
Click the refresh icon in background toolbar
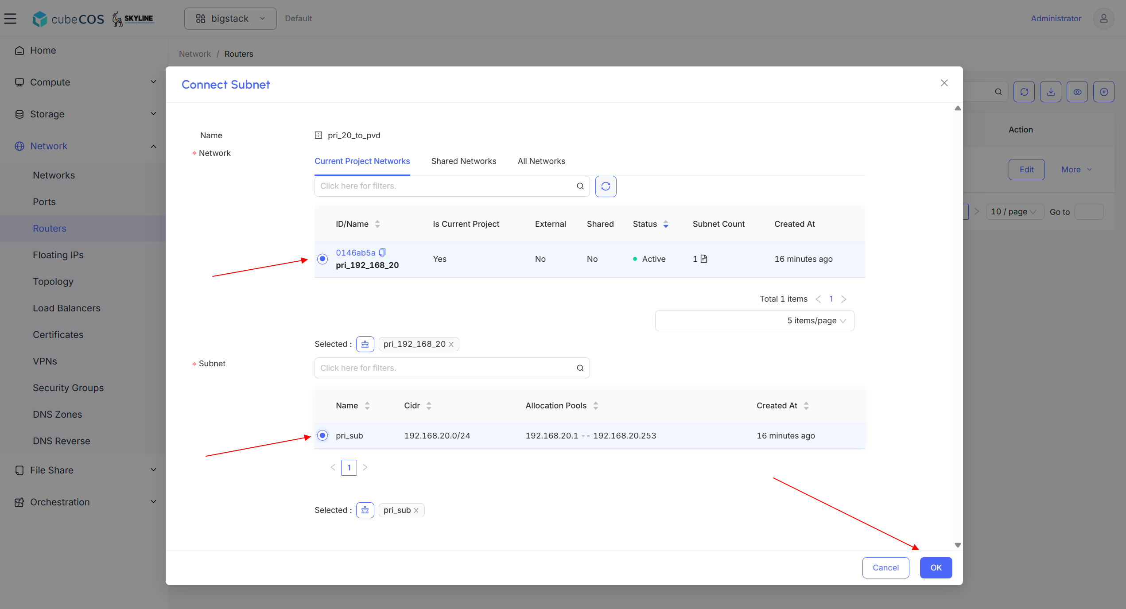pos(1024,92)
